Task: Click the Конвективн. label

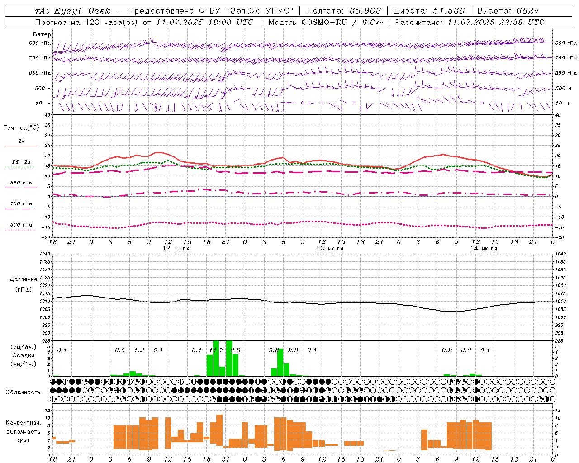Action: (x=24, y=423)
